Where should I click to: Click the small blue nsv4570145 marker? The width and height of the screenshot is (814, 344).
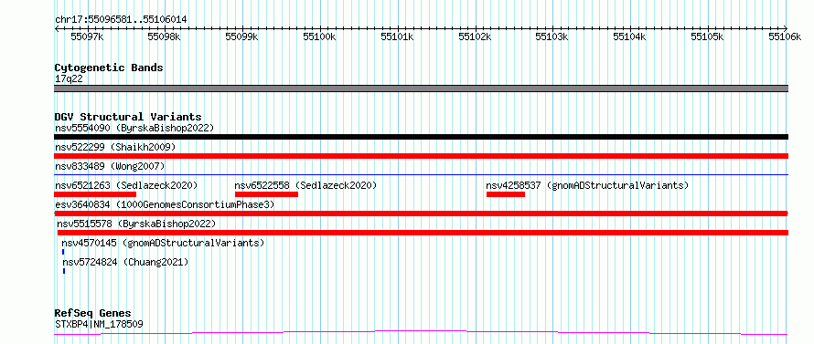pyautogui.click(x=63, y=252)
